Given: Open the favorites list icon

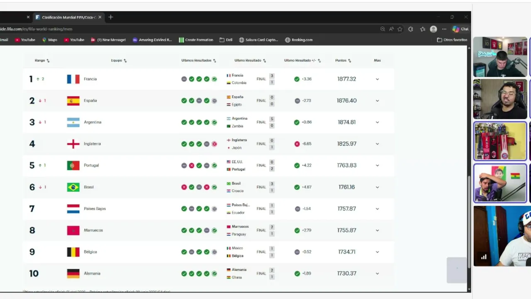Looking at the screenshot, I should [422, 29].
